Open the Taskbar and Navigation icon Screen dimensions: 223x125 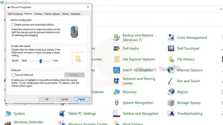(116, 114)
